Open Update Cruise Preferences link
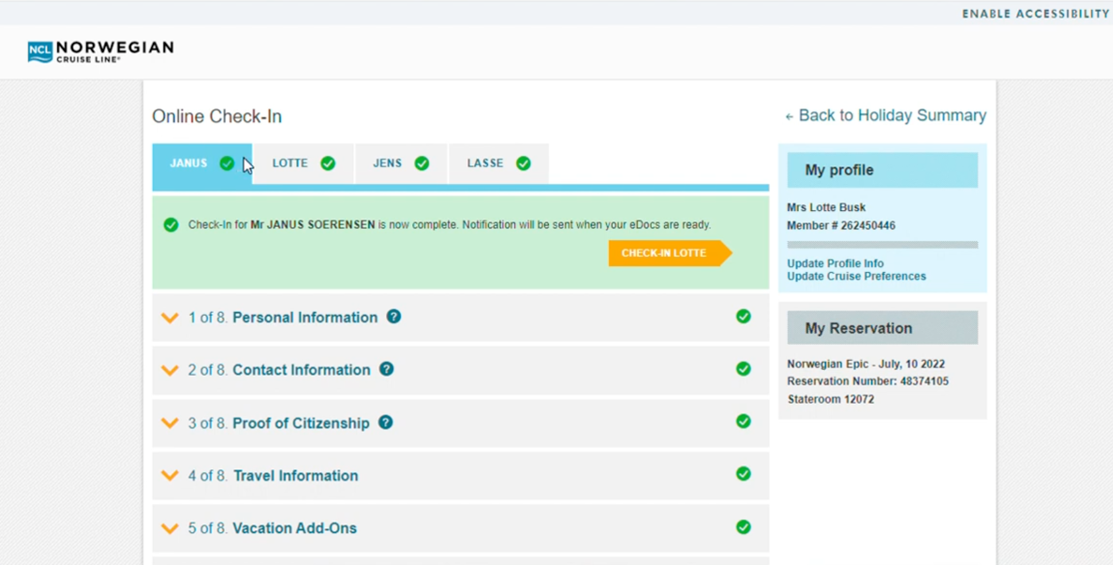This screenshot has width=1113, height=565. (856, 276)
